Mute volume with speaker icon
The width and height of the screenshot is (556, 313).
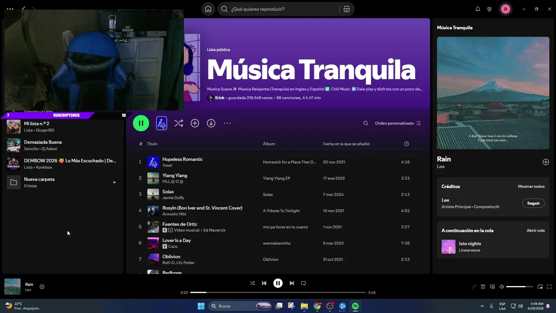(x=502, y=286)
